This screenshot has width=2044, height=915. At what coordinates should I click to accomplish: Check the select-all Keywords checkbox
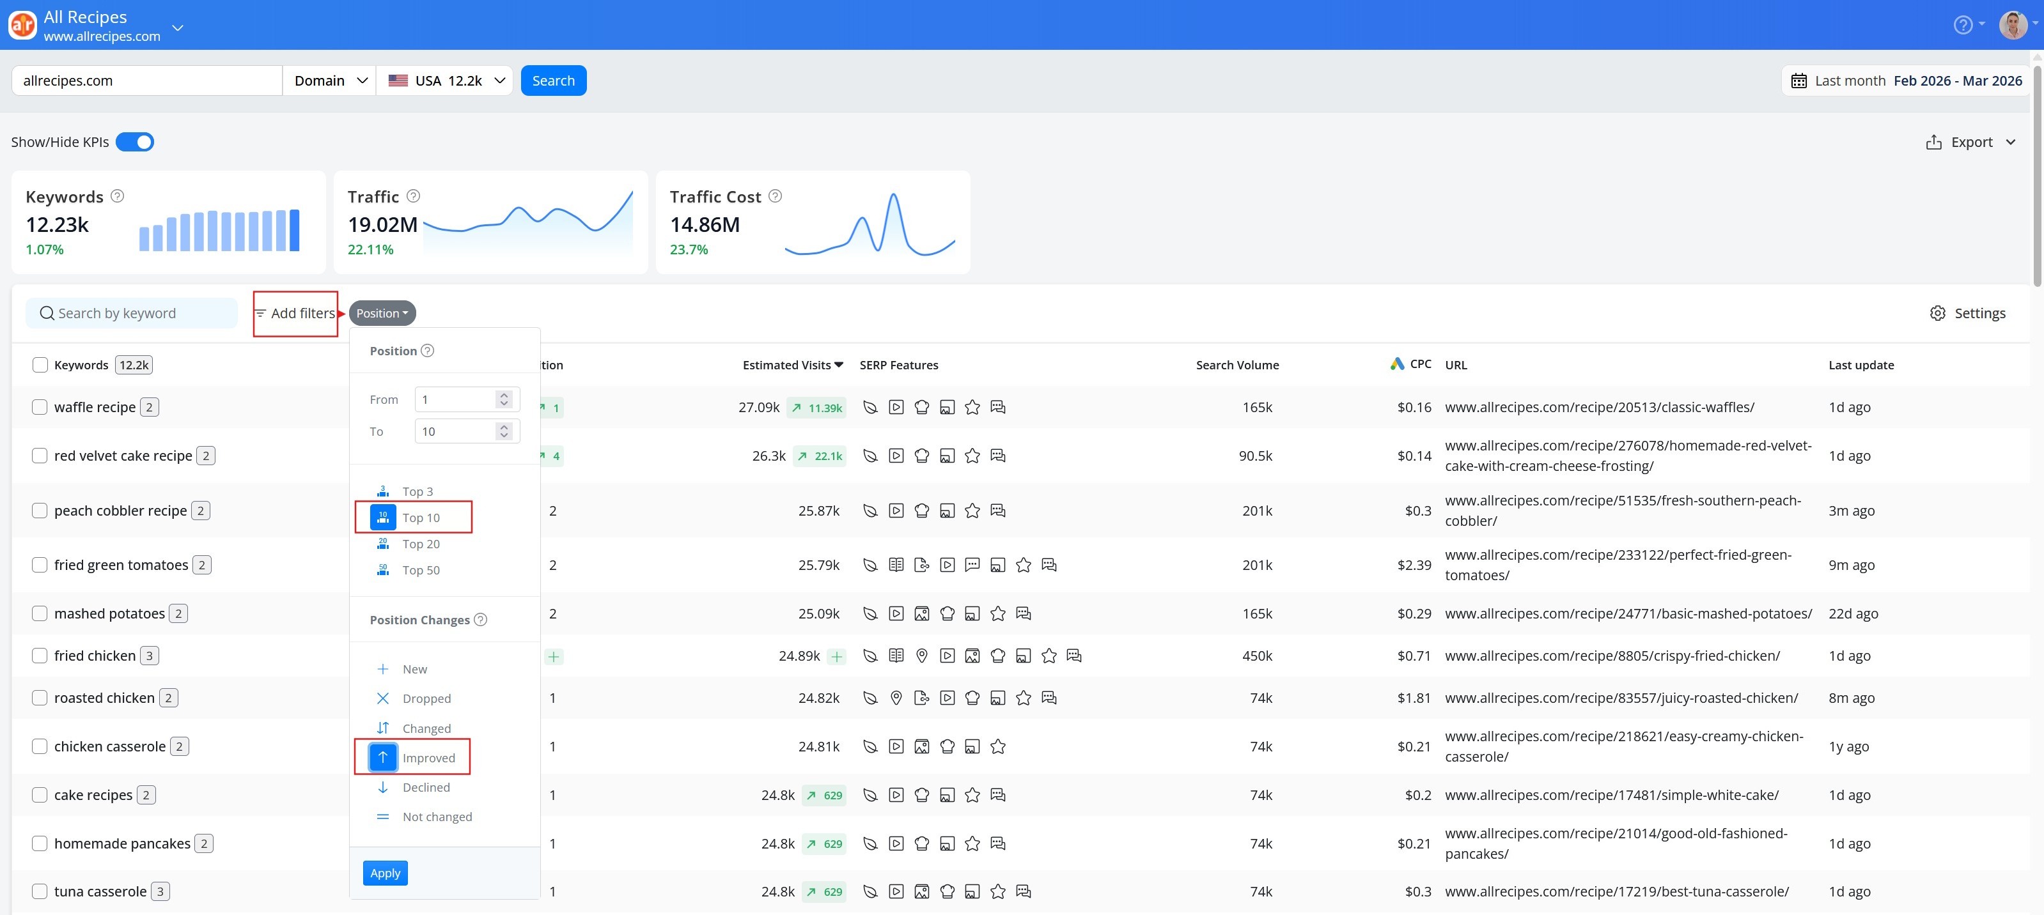click(40, 365)
